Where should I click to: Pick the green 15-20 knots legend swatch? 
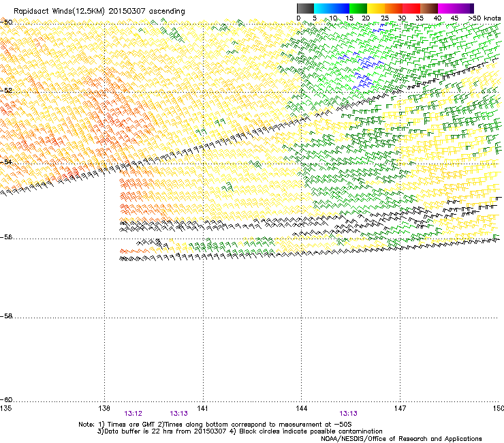358,8
